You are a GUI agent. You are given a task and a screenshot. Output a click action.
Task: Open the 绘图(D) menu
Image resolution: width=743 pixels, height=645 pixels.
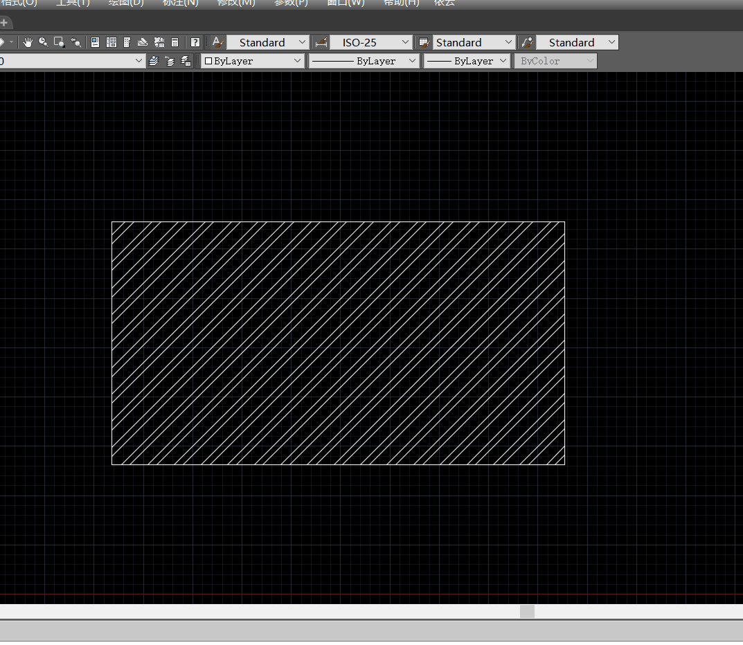tap(126, 2)
